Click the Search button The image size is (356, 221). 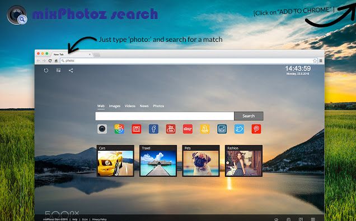[249, 116]
